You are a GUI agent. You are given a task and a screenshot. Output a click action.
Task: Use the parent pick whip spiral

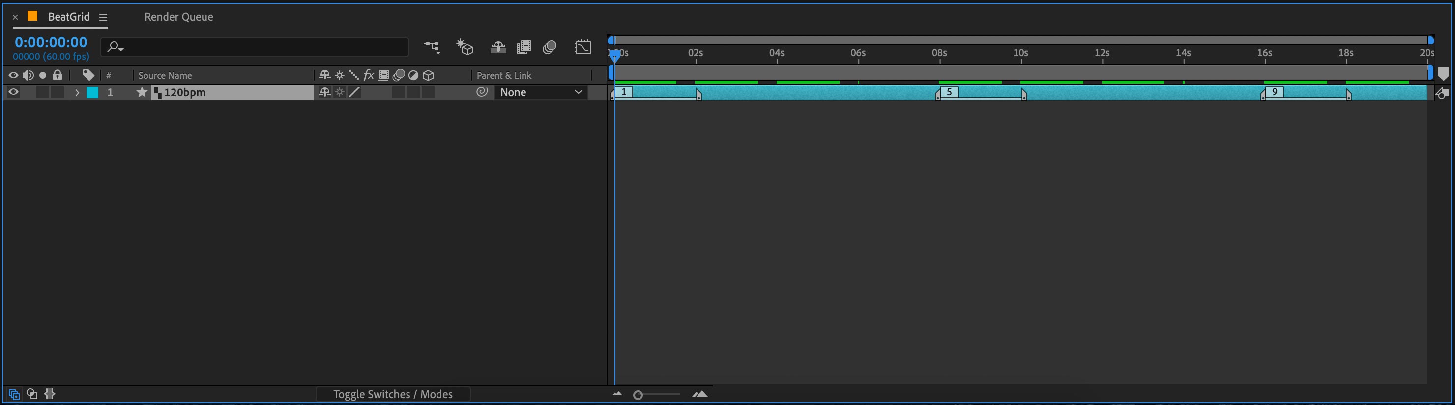482,92
